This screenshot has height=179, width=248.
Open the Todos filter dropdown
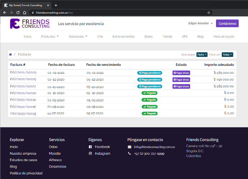click(227, 54)
